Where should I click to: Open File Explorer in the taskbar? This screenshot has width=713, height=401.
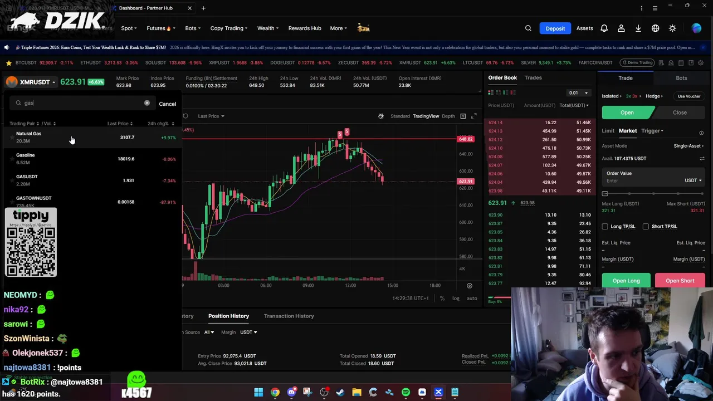point(356,393)
